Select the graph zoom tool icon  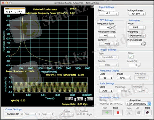click(x=71, y=99)
